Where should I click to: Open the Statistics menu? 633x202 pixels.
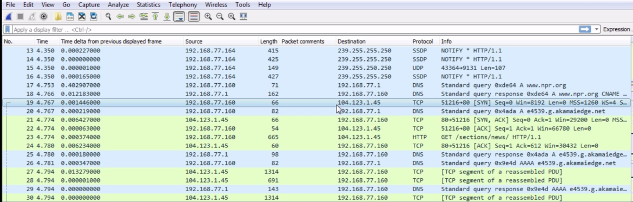(149, 5)
